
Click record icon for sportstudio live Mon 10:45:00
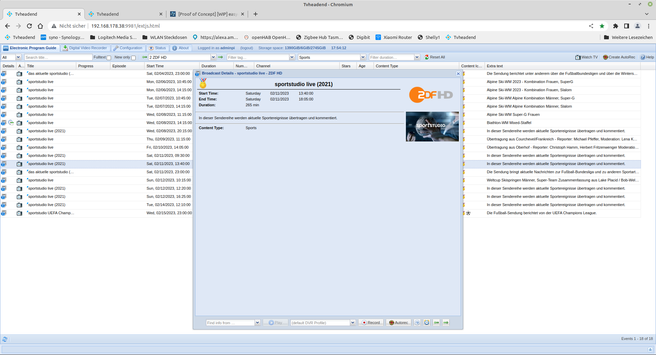pyautogui.click(x=19, y=82)
